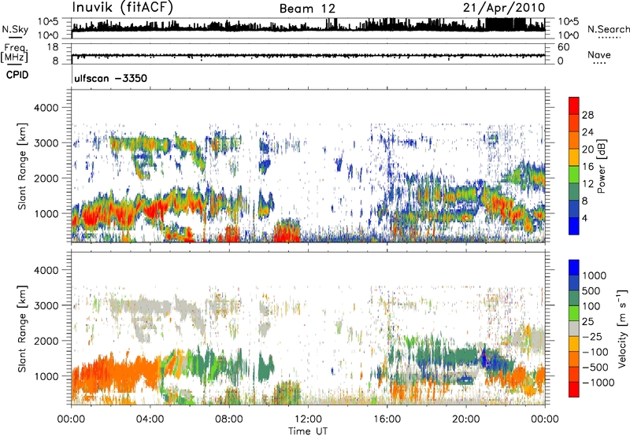Click the '-500' velocity colorbar tick
This screenshot has width=630, height=436.
click(595, 367)
